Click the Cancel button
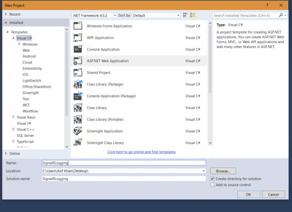Screen dimensions: 292x212 [274, 194]
